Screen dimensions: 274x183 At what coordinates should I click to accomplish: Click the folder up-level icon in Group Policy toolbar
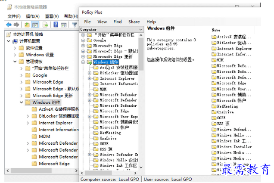pos(27,25)
